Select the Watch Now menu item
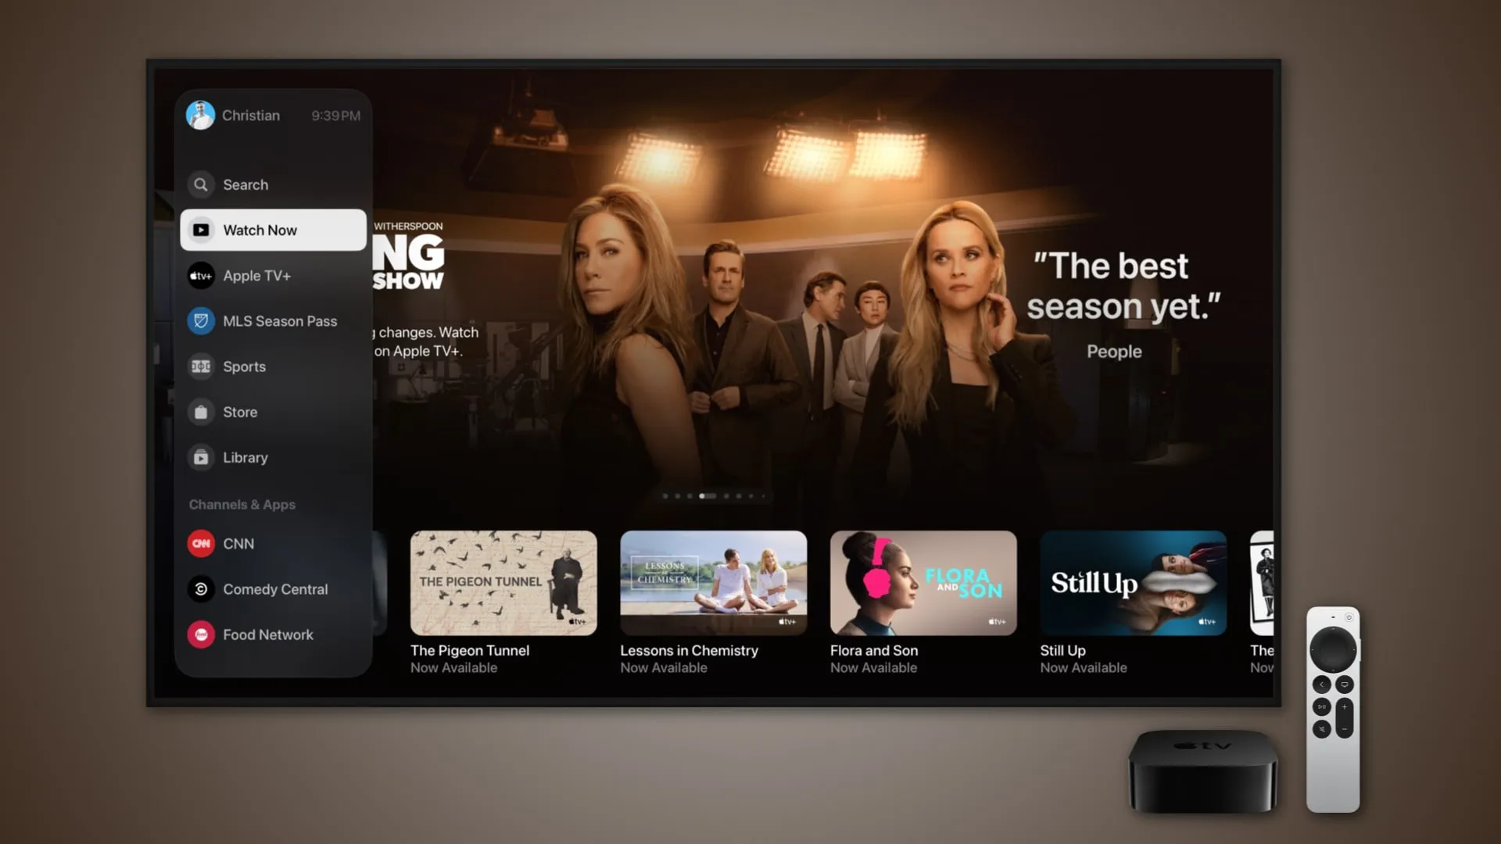Screen dimensions: 1501x844 pyautogui.click(x=273, y=229)
